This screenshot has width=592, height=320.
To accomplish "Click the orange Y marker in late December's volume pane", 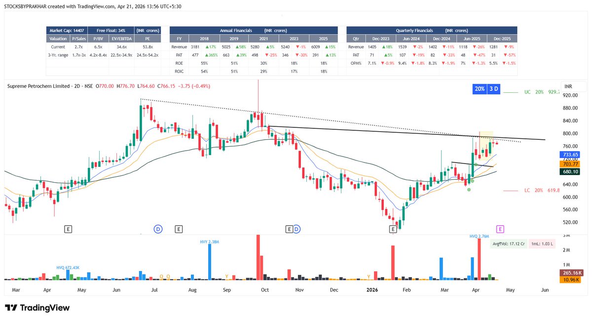I will 369,277.
